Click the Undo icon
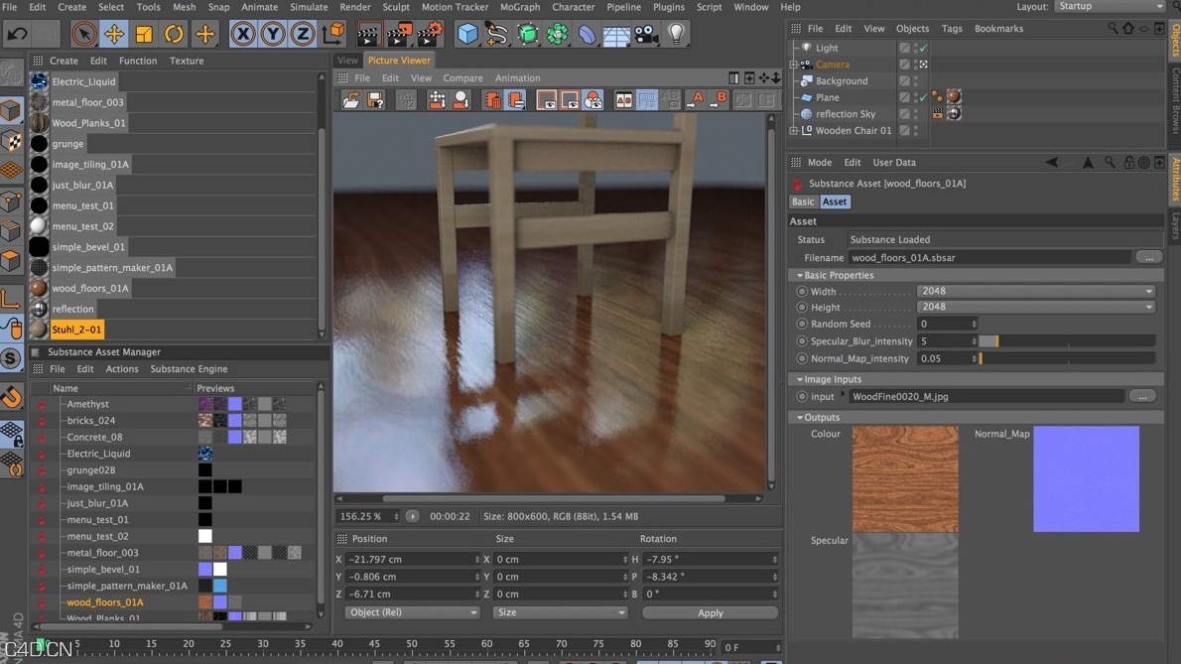 pyautogui.click(x=18, y=34)
